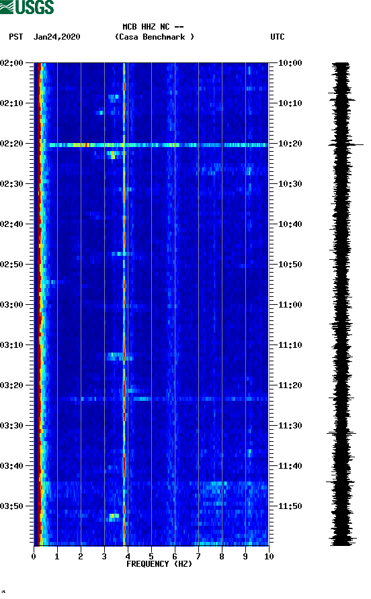371x599 pixels.
Task: Click the '02:30' PST time label
Action: (12, 184)
